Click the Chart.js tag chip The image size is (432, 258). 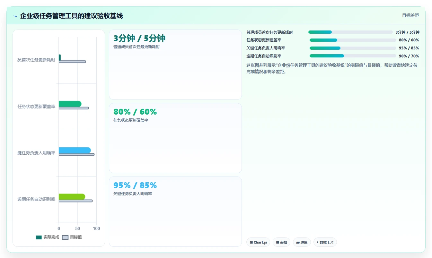[258, 242]
